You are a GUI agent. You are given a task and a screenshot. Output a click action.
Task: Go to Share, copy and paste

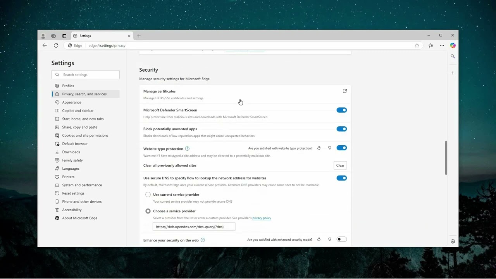point(85,127)
